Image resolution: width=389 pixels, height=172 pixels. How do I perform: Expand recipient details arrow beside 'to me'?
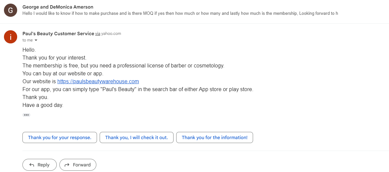[x=36, y=40]
